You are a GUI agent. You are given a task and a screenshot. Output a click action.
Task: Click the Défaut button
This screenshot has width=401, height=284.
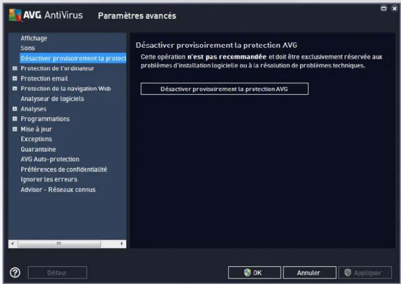pyautogui.click(x=57, y=273)
